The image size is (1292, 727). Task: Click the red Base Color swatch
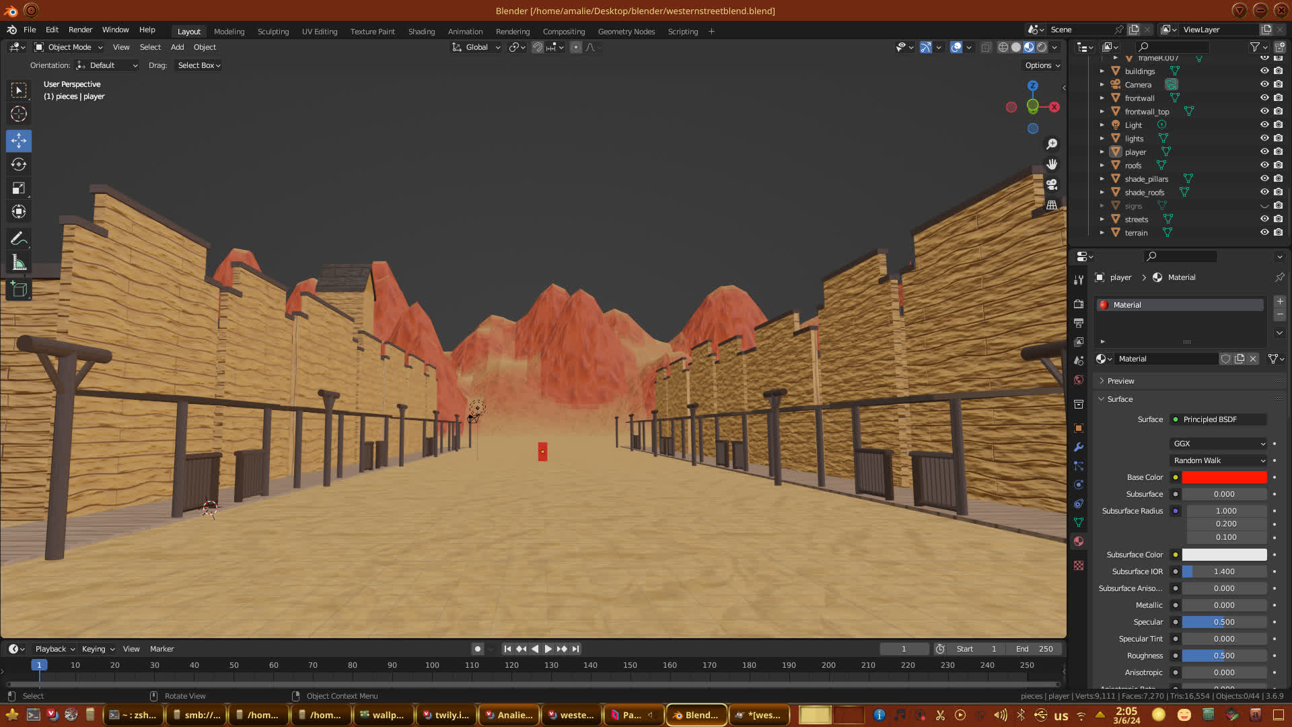click(x=1224, y=477)
